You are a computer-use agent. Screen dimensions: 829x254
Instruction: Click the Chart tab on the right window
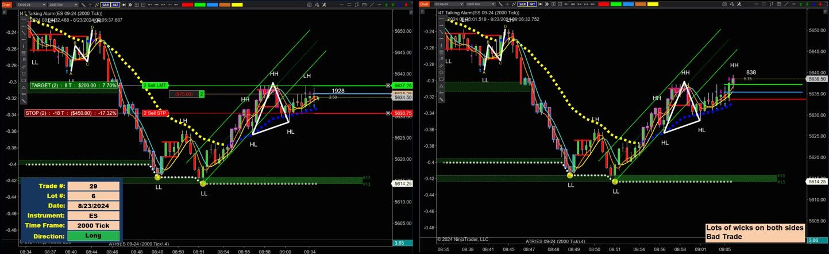click(424, 5)
